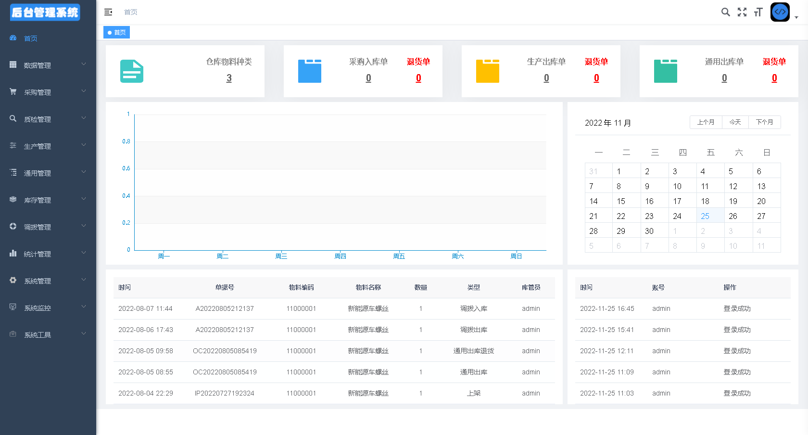The image size is (808, 435).
Task: Open the search magnifier in top bar
Action: pos(726,12)
